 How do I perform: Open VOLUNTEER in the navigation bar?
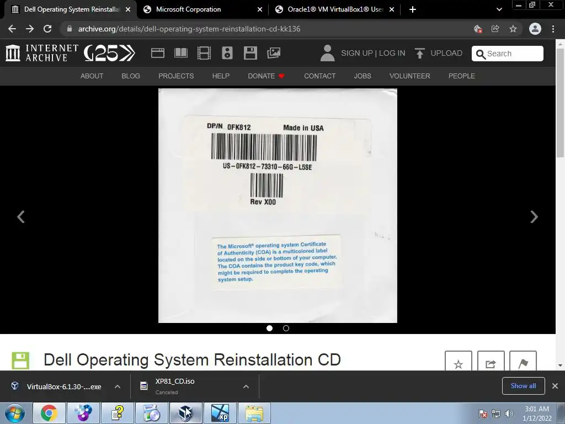pos(410,76)
